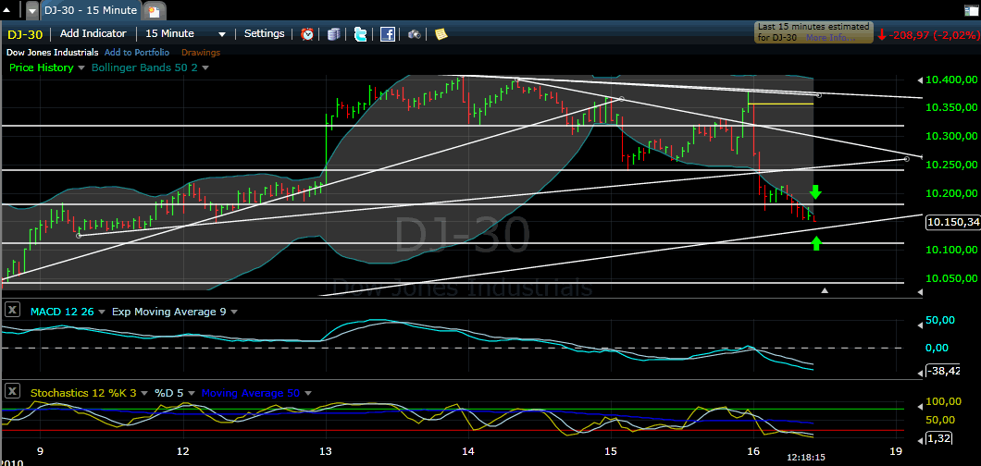Click the white up-arrow at top-left corner
This screenshot has width=981, height=466.
[7, 8]
